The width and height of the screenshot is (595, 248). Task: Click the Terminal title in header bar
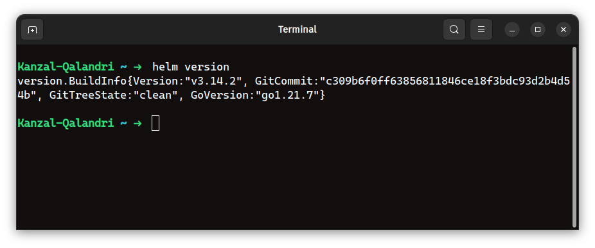[297, 29]
